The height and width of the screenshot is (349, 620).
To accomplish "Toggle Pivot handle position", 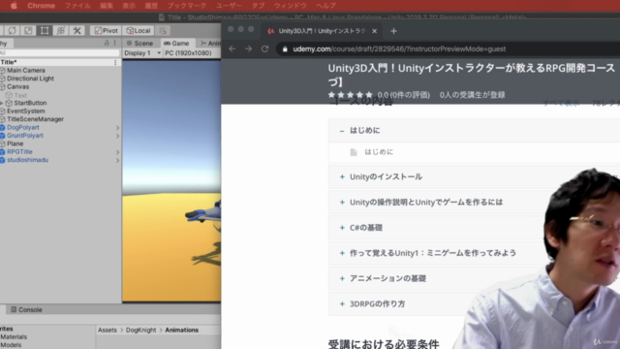I will click(x=106, y=30).
